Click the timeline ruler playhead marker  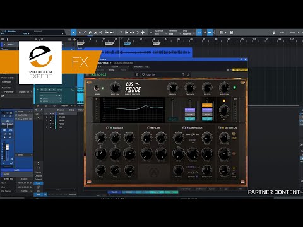pyautogui.click(x=121, y=38)
